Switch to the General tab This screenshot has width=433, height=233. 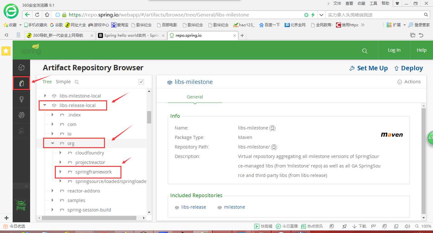tap(195, 97)
